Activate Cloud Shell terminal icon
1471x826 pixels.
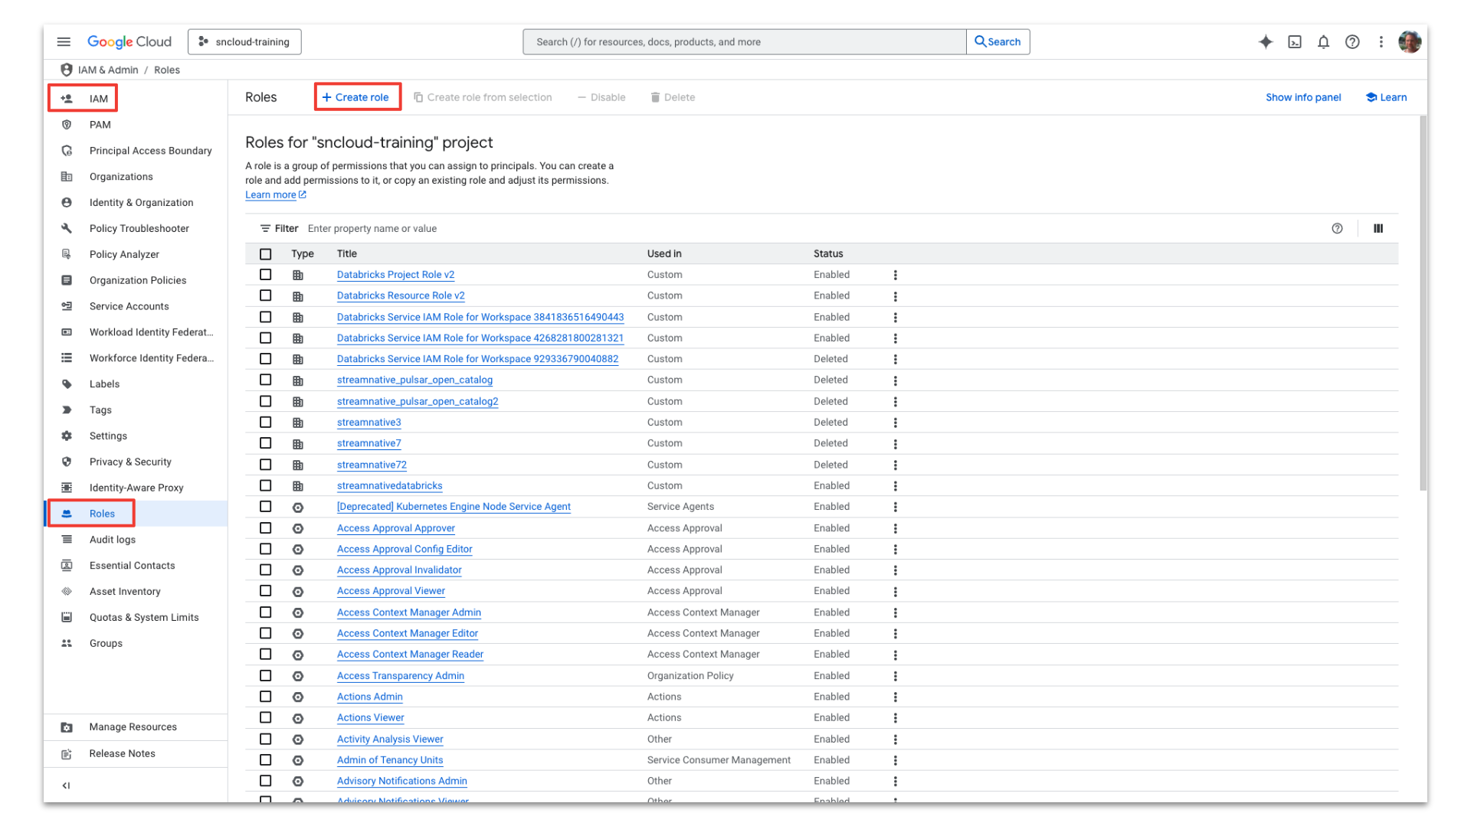click(x=1294, y=42)
